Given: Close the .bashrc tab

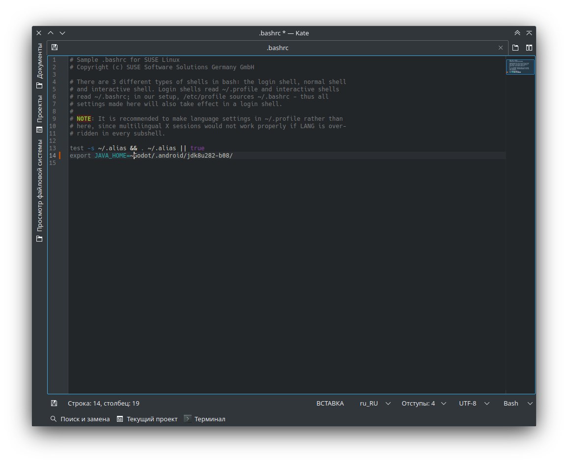Looking at the screenshot, I should (501, 48).
